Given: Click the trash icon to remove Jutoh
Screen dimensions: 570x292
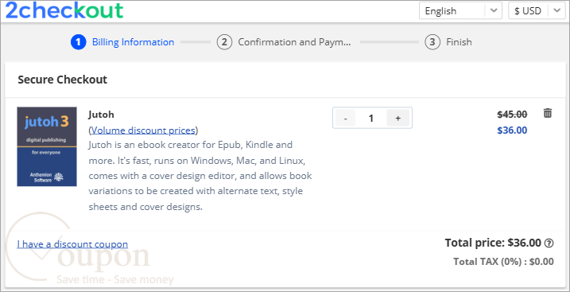Looking at the screenshot, I should pos(548,113).
